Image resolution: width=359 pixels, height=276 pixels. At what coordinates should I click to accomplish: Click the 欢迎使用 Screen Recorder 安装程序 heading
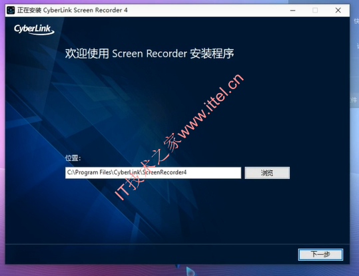click(149, 54)
